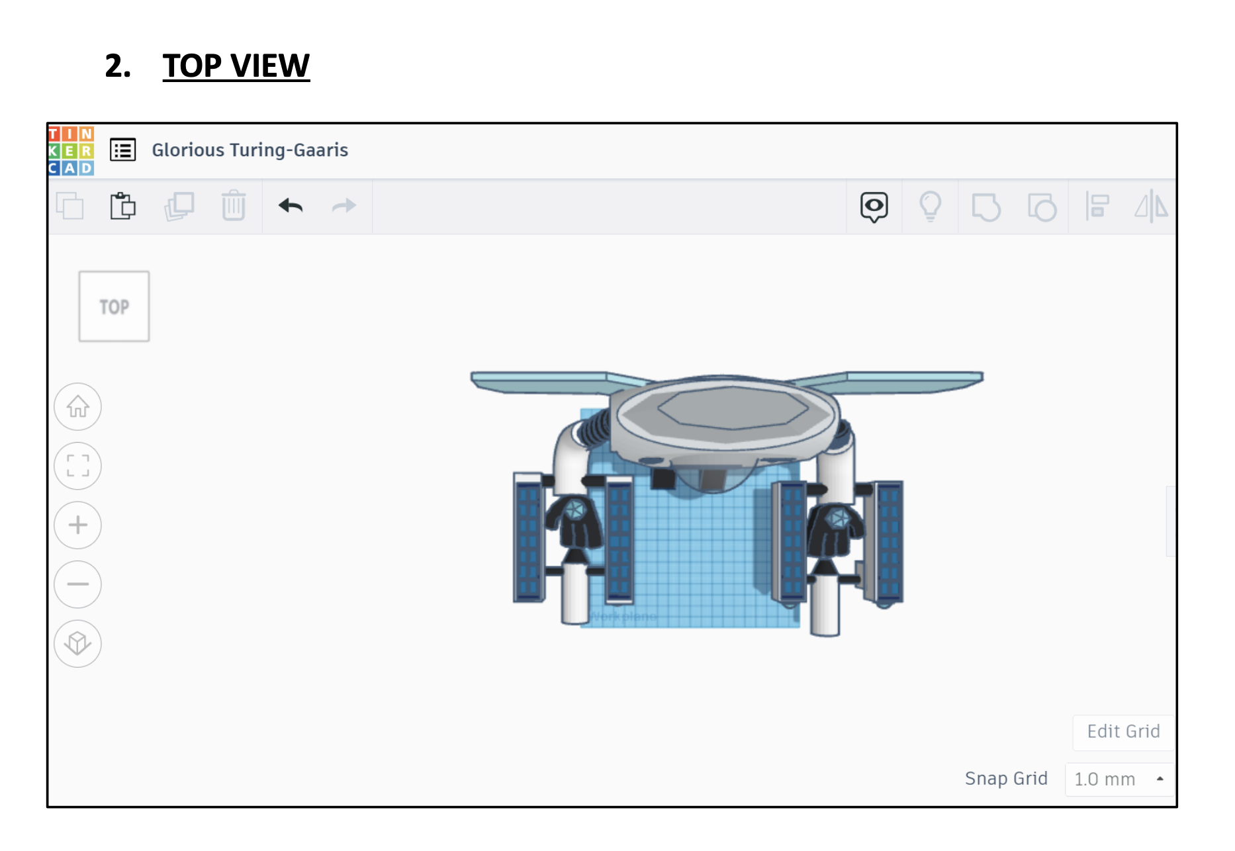Toggle Show all lightbulb icon
The width and height of the screenshot is (1235, 851).
tap(931, 206)
